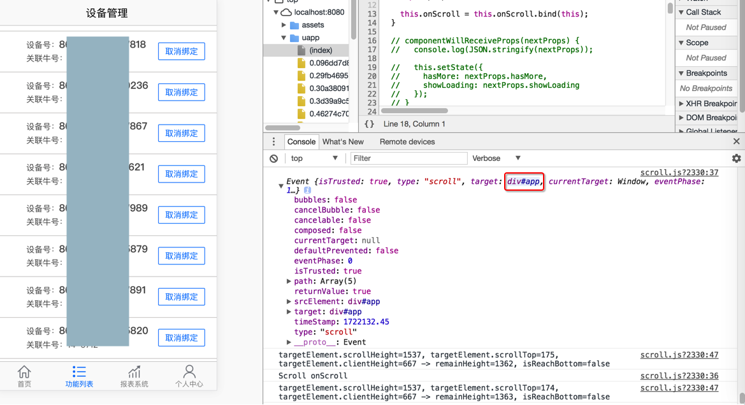Open console settings gear icon

(x=736, y=158)
